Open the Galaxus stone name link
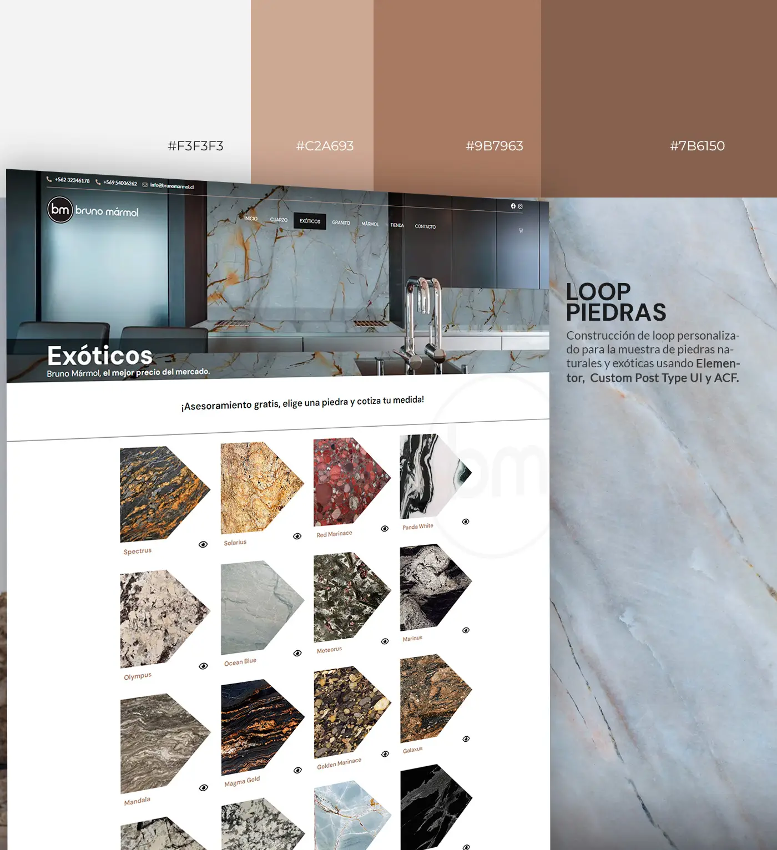777x850 pixels. (x=413, y=750)
